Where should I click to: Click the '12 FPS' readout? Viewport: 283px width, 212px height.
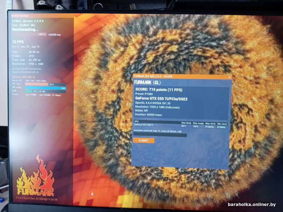pos(18,42)
